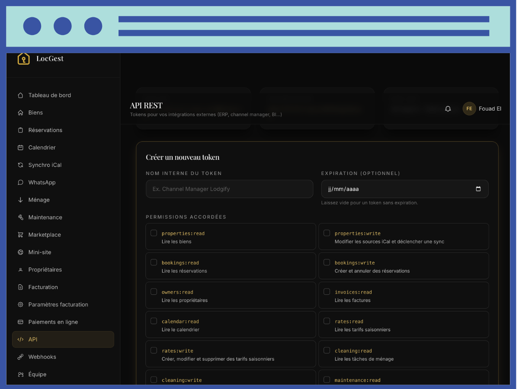Image resolution: width=519 pixels, height=389 pixels.
Task: Open notifications with the bell icon
Action: coord(448,109)
